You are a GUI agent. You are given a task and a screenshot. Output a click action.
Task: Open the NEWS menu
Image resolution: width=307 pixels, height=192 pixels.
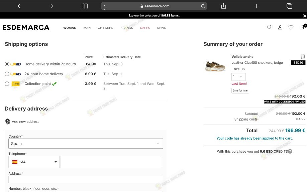pos(161,28)
